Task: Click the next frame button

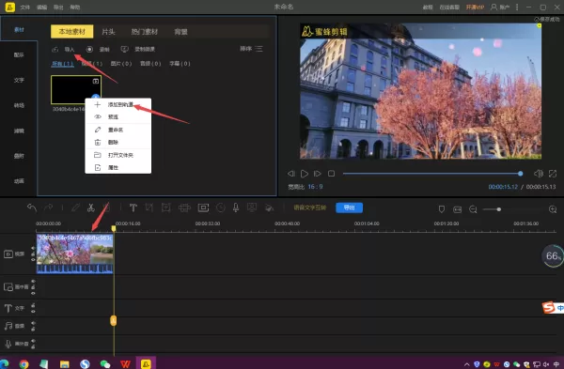Action: tap(318, 174)
